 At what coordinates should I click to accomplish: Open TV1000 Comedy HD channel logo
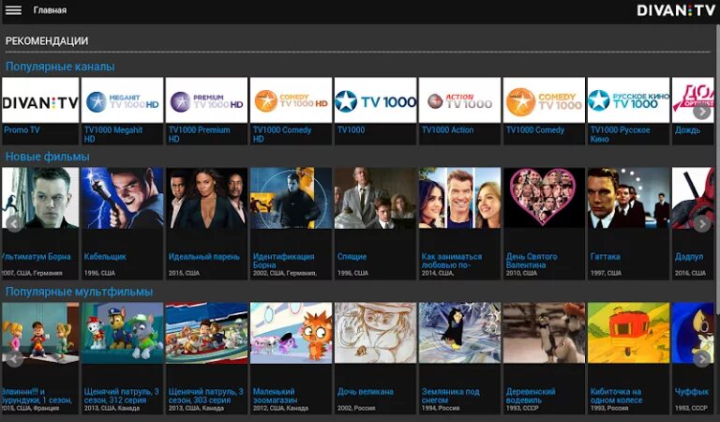coord(292,100)
